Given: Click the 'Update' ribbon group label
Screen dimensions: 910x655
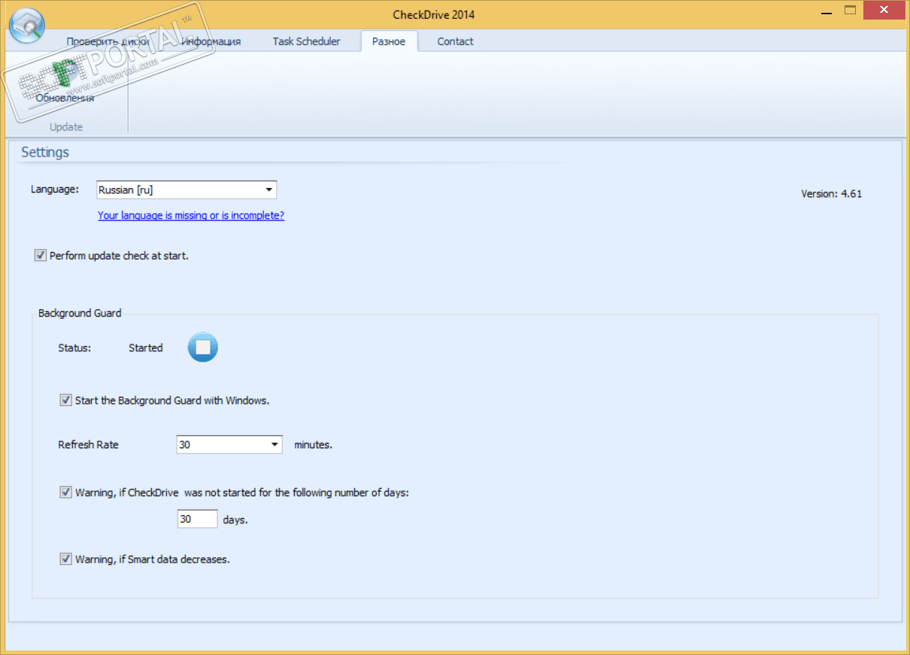Looking at the screenshot, I should click(x=66, y=127).
